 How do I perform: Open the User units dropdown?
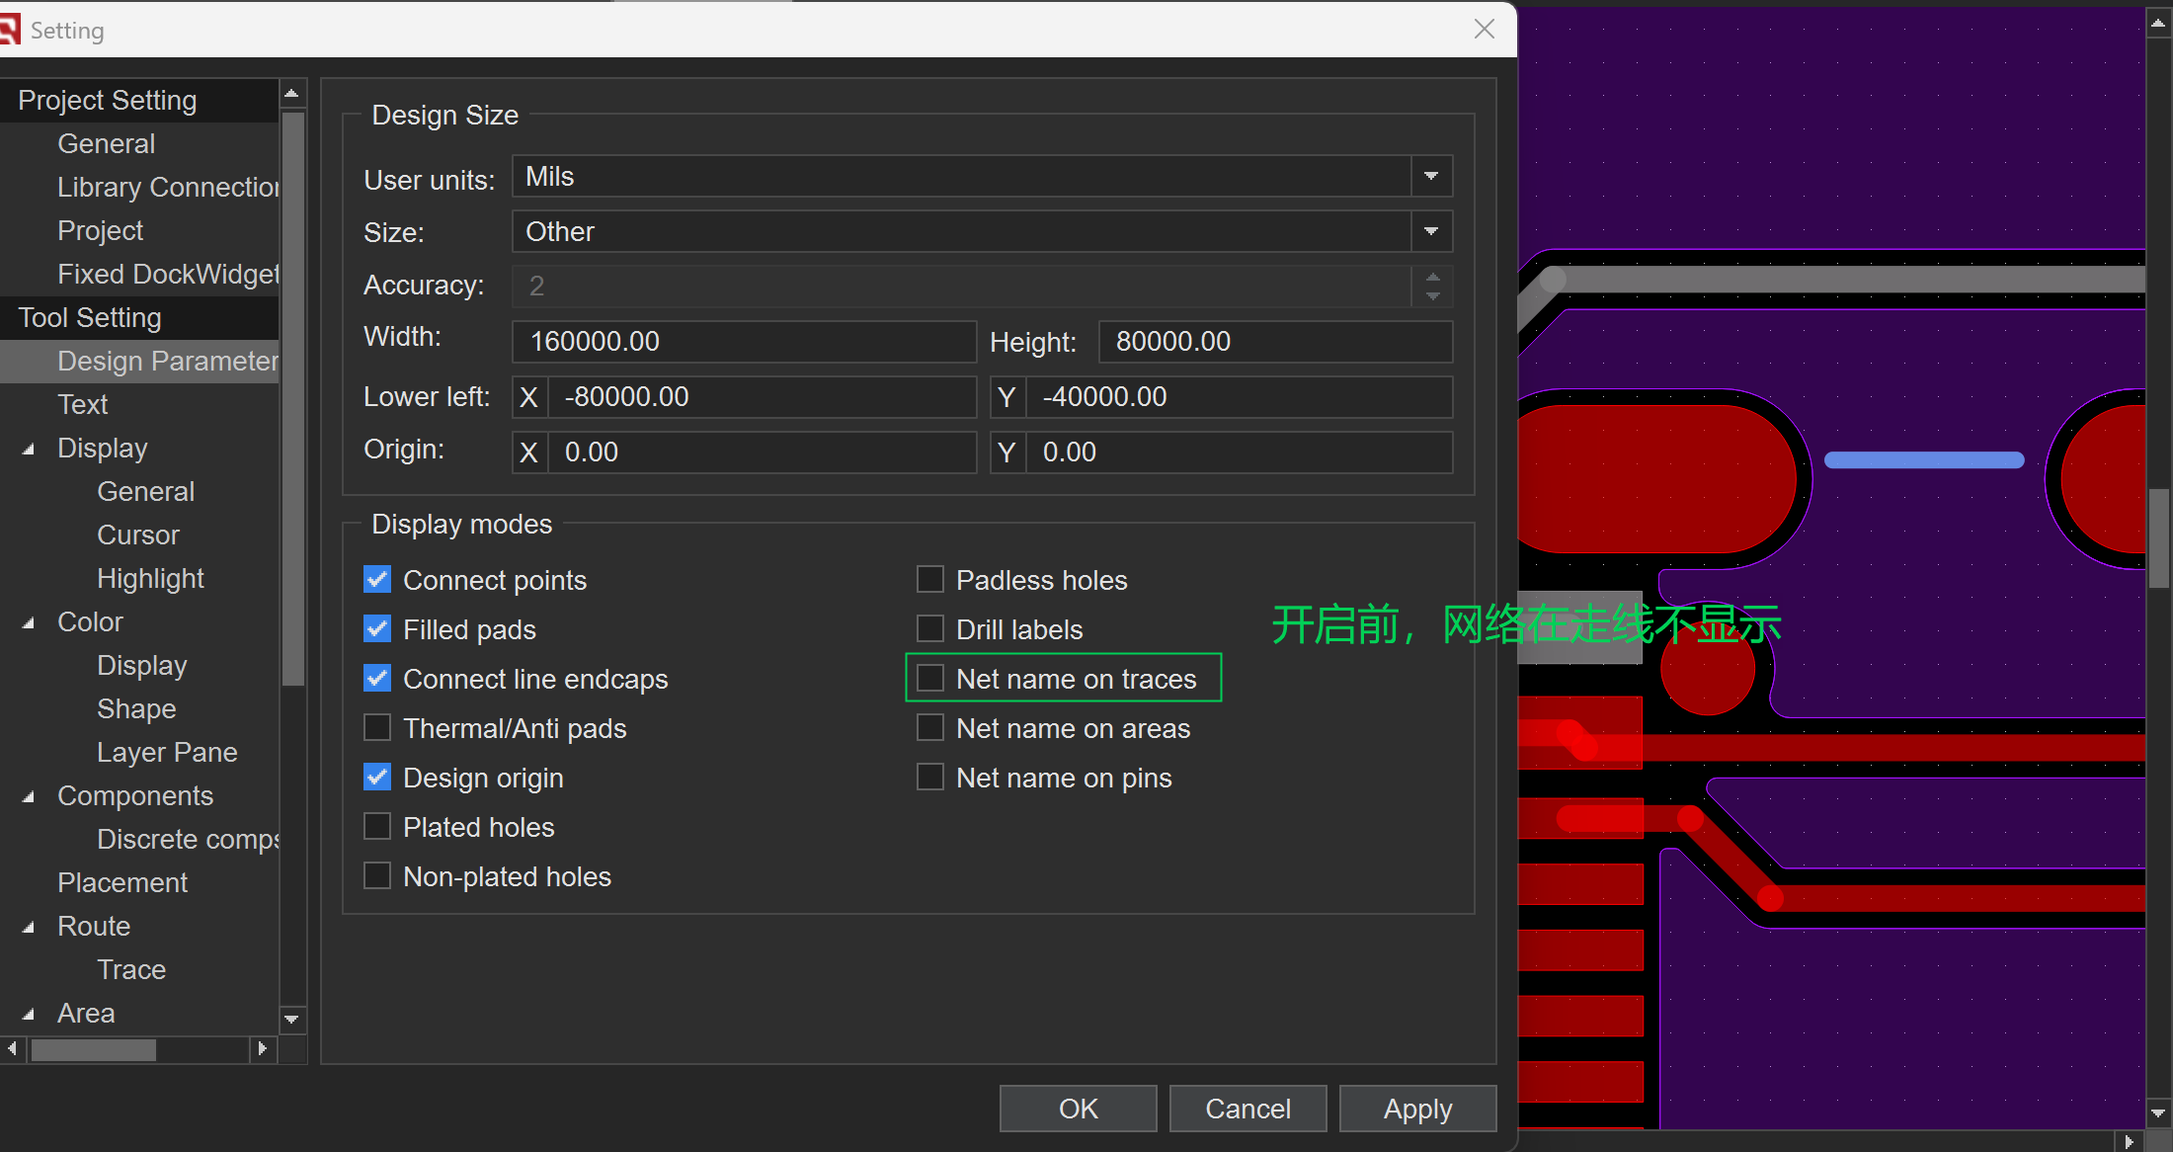(1430, 177)
